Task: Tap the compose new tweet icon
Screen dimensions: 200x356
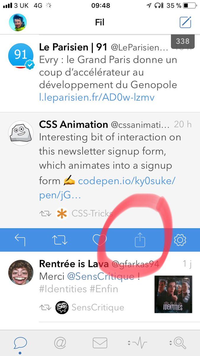Action: click(x=185, y=23)
